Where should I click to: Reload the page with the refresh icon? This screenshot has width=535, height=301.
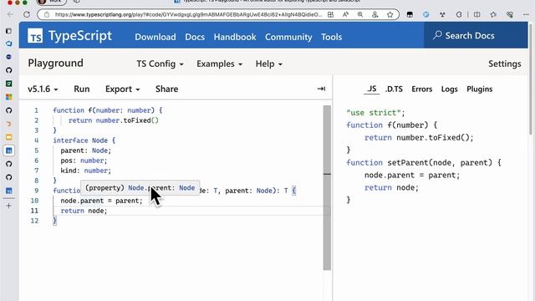(27, 14)
